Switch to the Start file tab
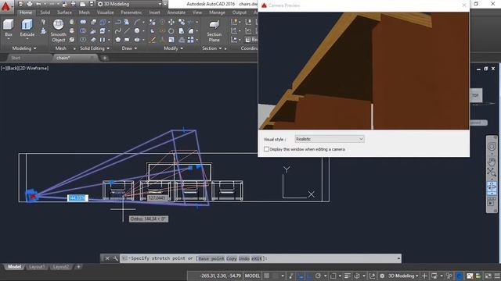 pyautogui.click(x=16, y=58)
